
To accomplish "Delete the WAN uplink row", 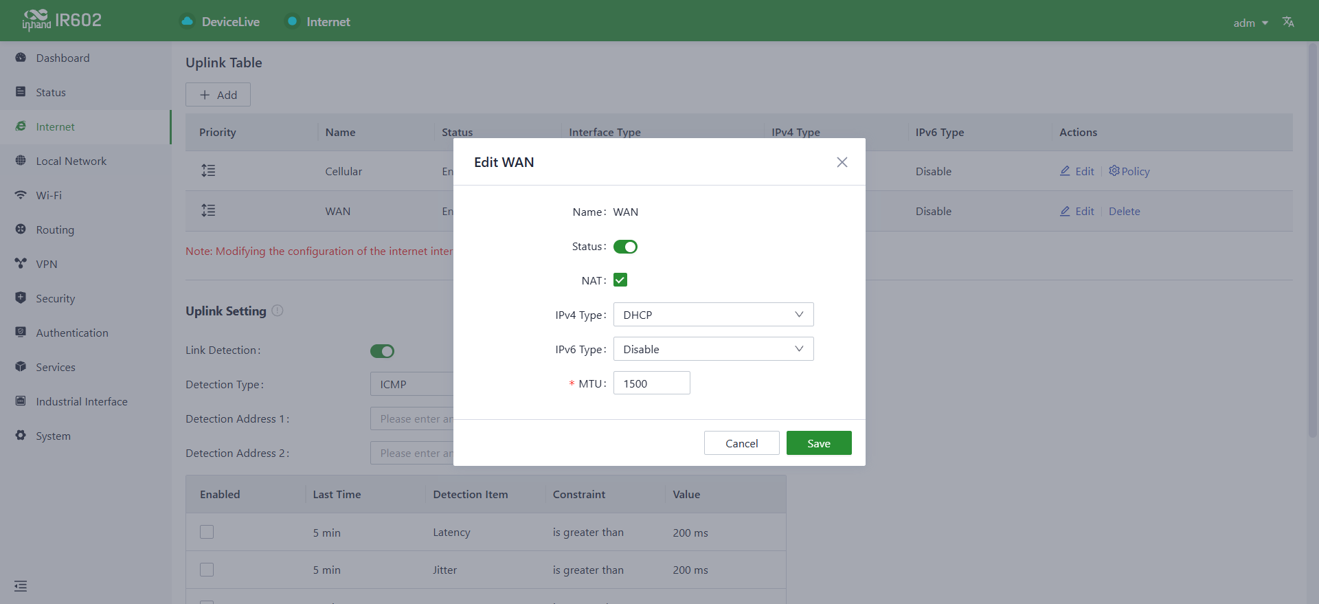I will 1124,211.
